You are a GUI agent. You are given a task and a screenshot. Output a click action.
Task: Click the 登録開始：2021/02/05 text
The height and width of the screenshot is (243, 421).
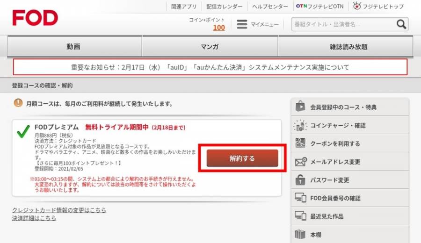click(x=59, y=169)
